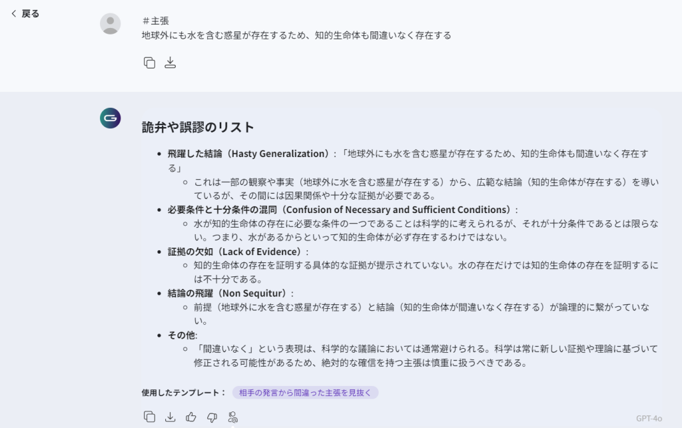Give the response a thumbs down

pyautogui.click(x=212, y=417)
